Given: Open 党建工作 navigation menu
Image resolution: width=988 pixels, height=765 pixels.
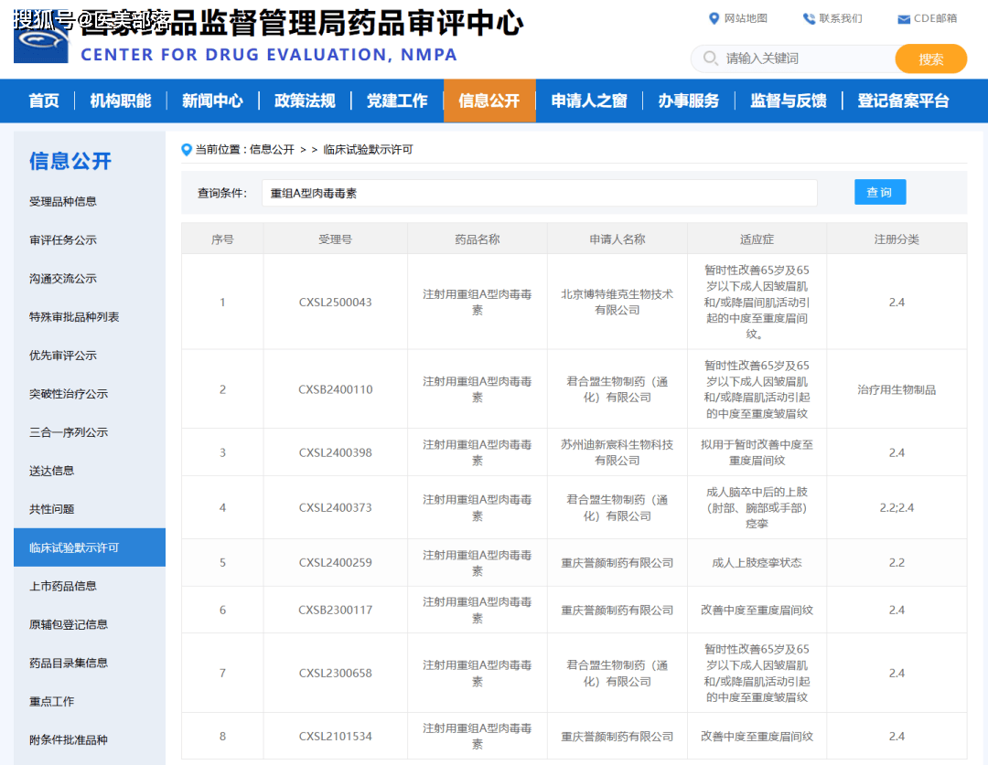Looking at the screenshot, I should point(397,101).
